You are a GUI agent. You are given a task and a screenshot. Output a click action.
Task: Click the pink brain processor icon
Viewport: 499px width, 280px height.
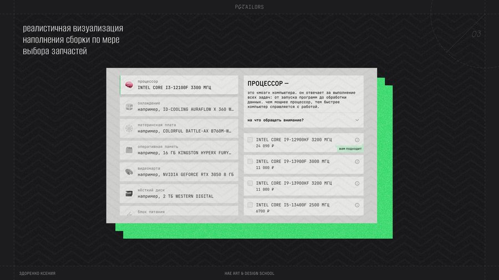tap(129, 85)
